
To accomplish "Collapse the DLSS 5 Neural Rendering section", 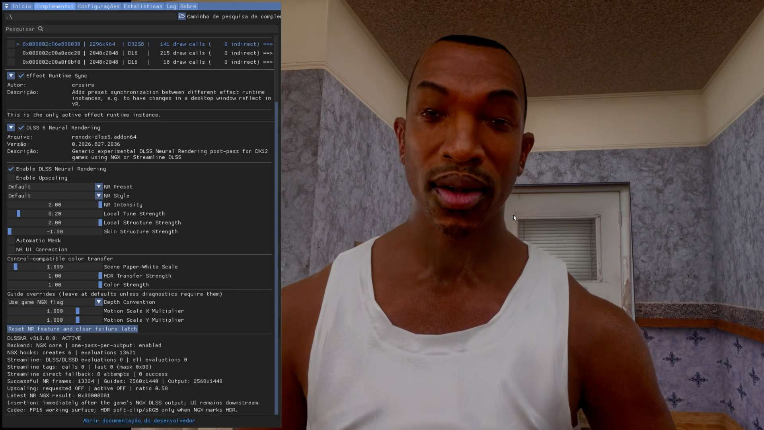I will click(11, 127).
